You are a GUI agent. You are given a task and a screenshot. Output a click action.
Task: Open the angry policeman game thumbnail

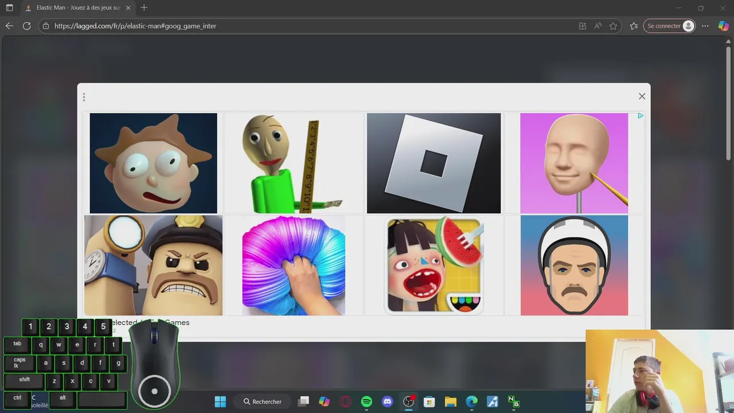coord(153,265)
